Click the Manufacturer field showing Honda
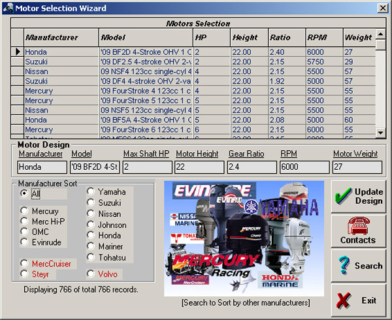This screenshot has width=392, height=320. (42, 167)
